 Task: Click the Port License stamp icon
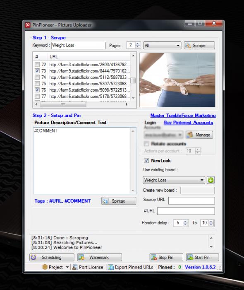(x=75, y=267)
